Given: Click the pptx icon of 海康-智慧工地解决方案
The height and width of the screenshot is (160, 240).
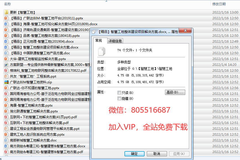Looking at the screenshot, I should point(6,105).
